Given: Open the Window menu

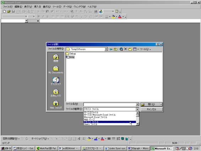Looking at the screenshot, I should (x=80, y=7).
